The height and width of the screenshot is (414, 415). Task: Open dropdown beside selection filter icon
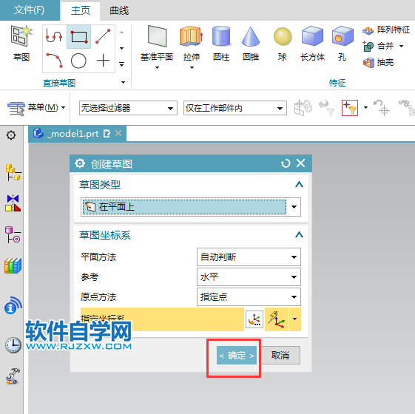[x=365, y=108]
